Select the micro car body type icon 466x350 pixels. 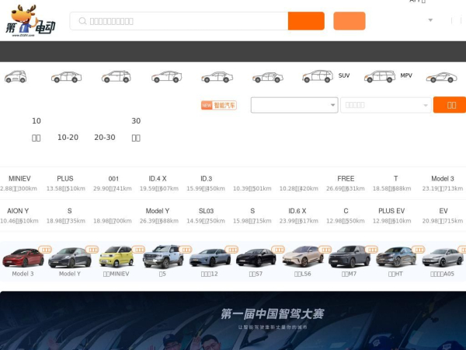point(16,76)
